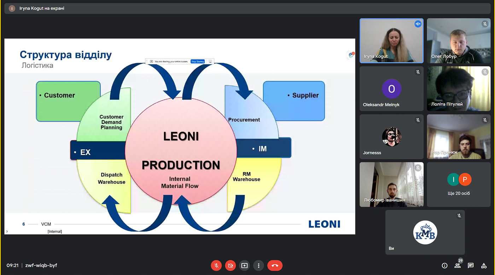Screen dimensions: 495x275
Task: Click 'Customer Demand Planning' segment label
Action: tap(111, 122)
